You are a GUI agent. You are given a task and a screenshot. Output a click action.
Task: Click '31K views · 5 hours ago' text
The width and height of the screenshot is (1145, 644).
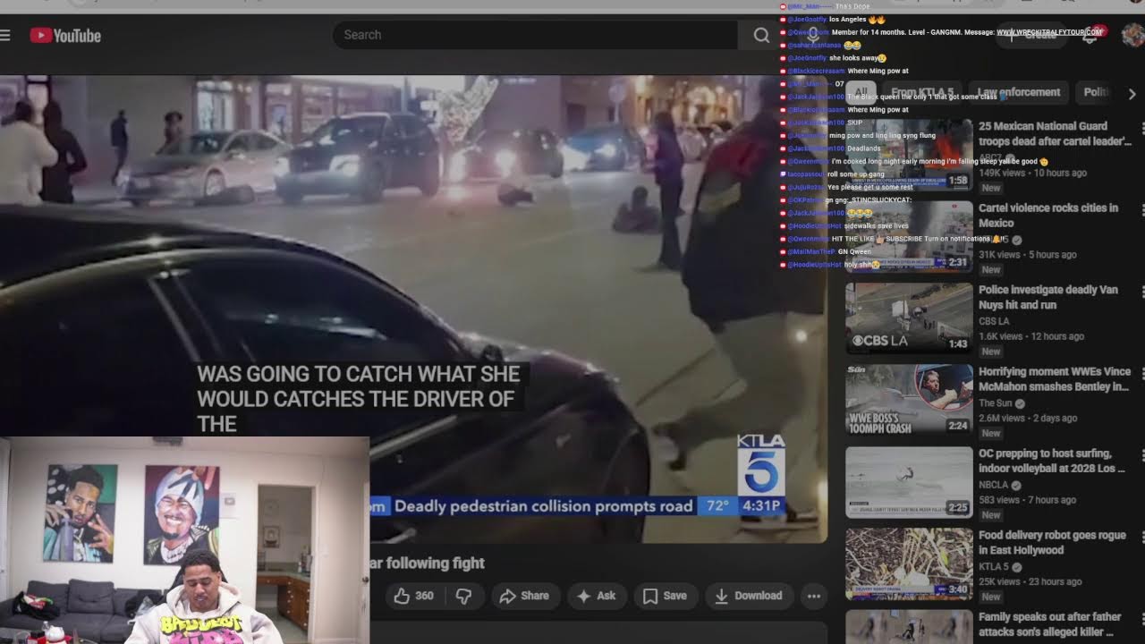coord(1028,255)
